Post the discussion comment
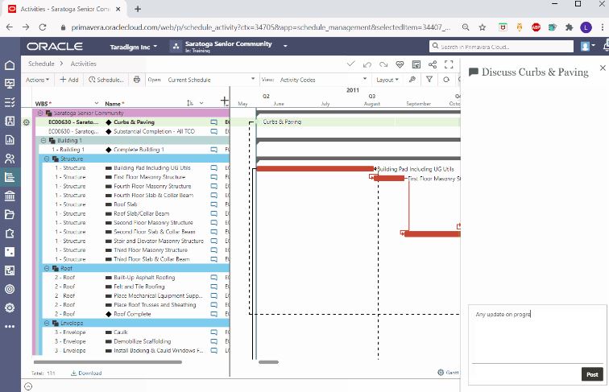 pyautogui.click(x=592, y=374)
